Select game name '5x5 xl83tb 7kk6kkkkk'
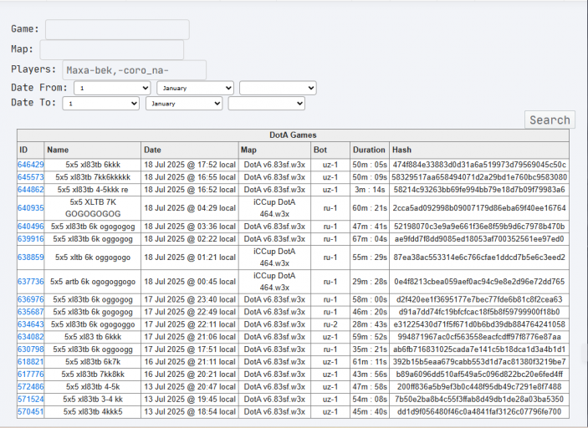 pyautogui.click(x=93, y=177)
